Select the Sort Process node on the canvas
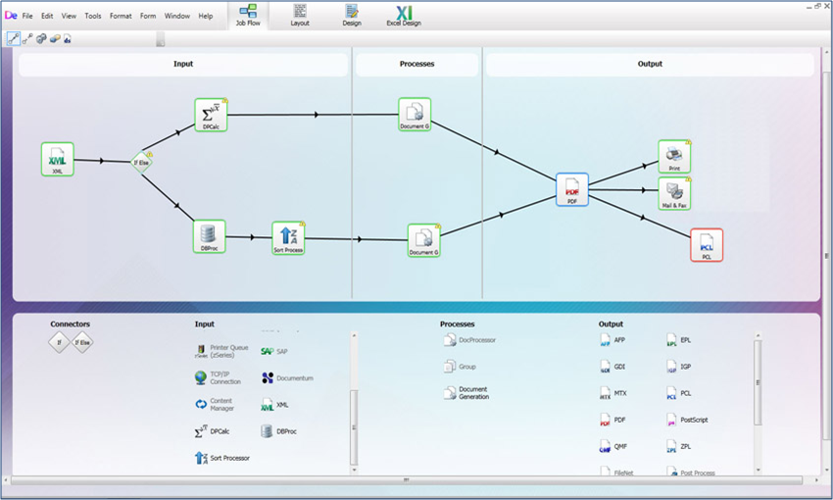The width and height of the screenshot is (833, 500). pyautogui.click(x=288, y=238)
